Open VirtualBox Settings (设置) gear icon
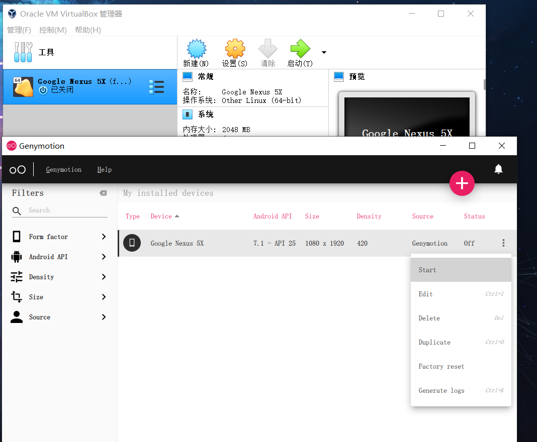The image size is (537, 442). (235, 49)
